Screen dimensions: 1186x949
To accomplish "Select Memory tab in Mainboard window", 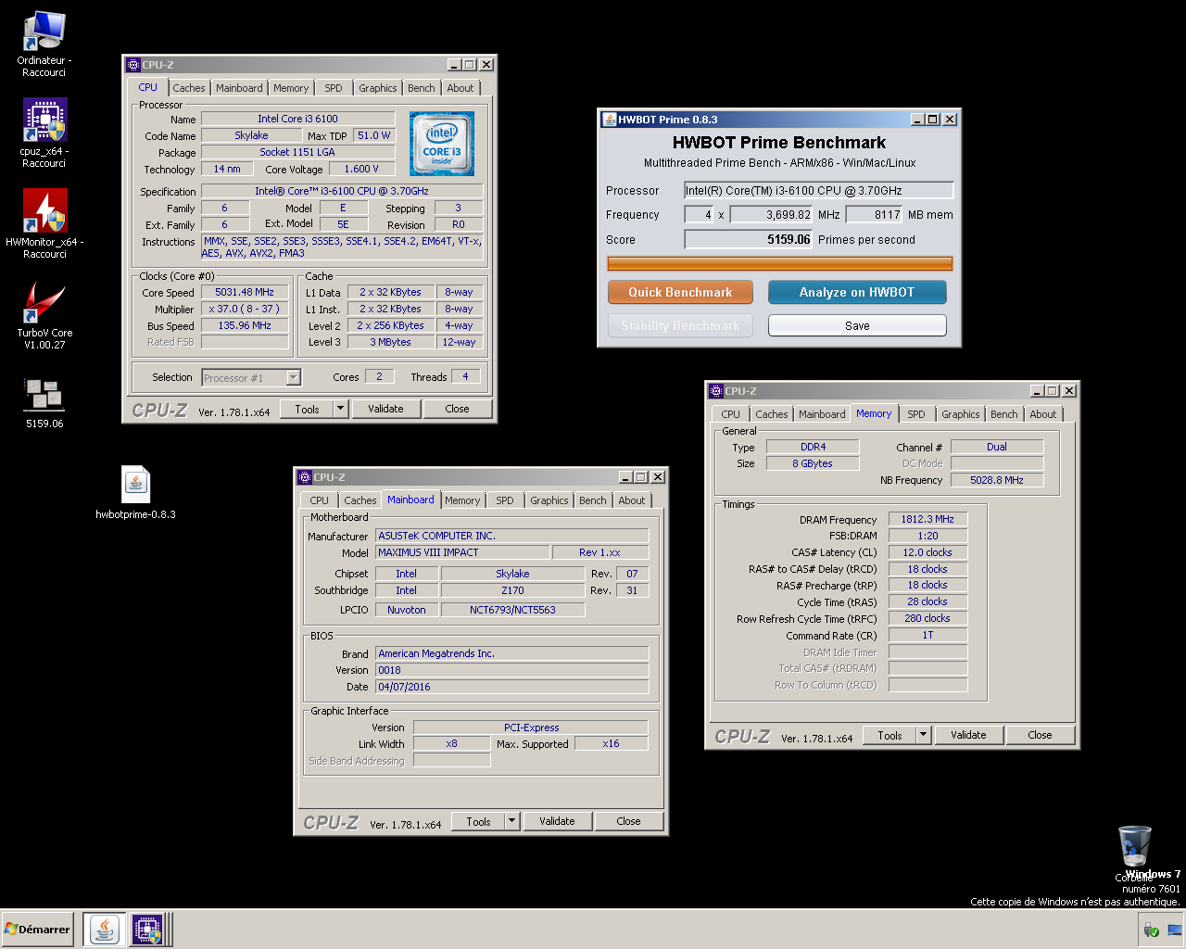I will tap(462, 500).
